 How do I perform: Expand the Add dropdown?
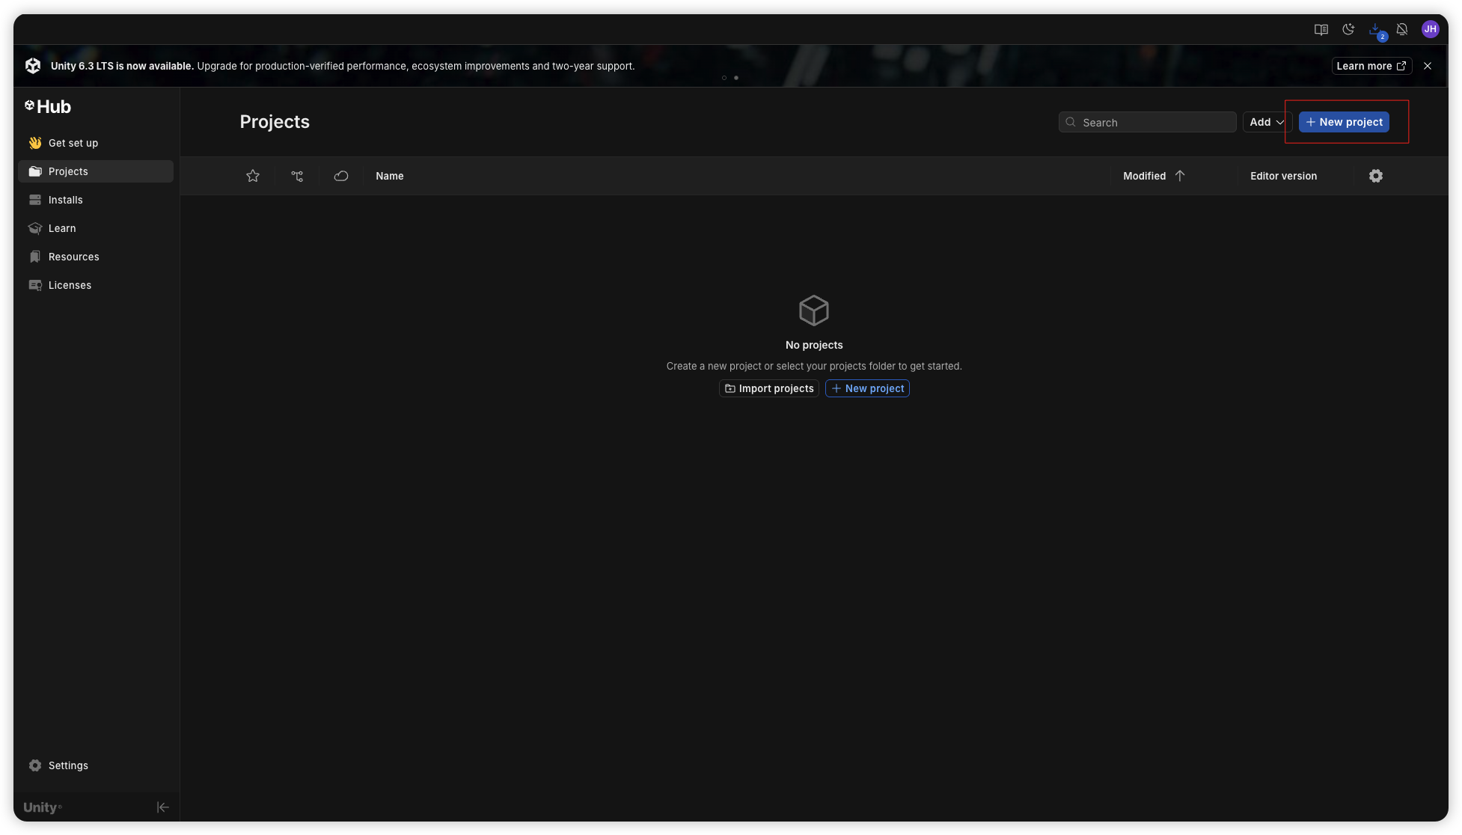coord(1267,122)
